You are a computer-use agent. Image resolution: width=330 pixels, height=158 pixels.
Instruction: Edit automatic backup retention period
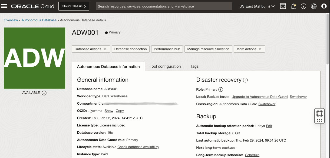click(269, 126)
